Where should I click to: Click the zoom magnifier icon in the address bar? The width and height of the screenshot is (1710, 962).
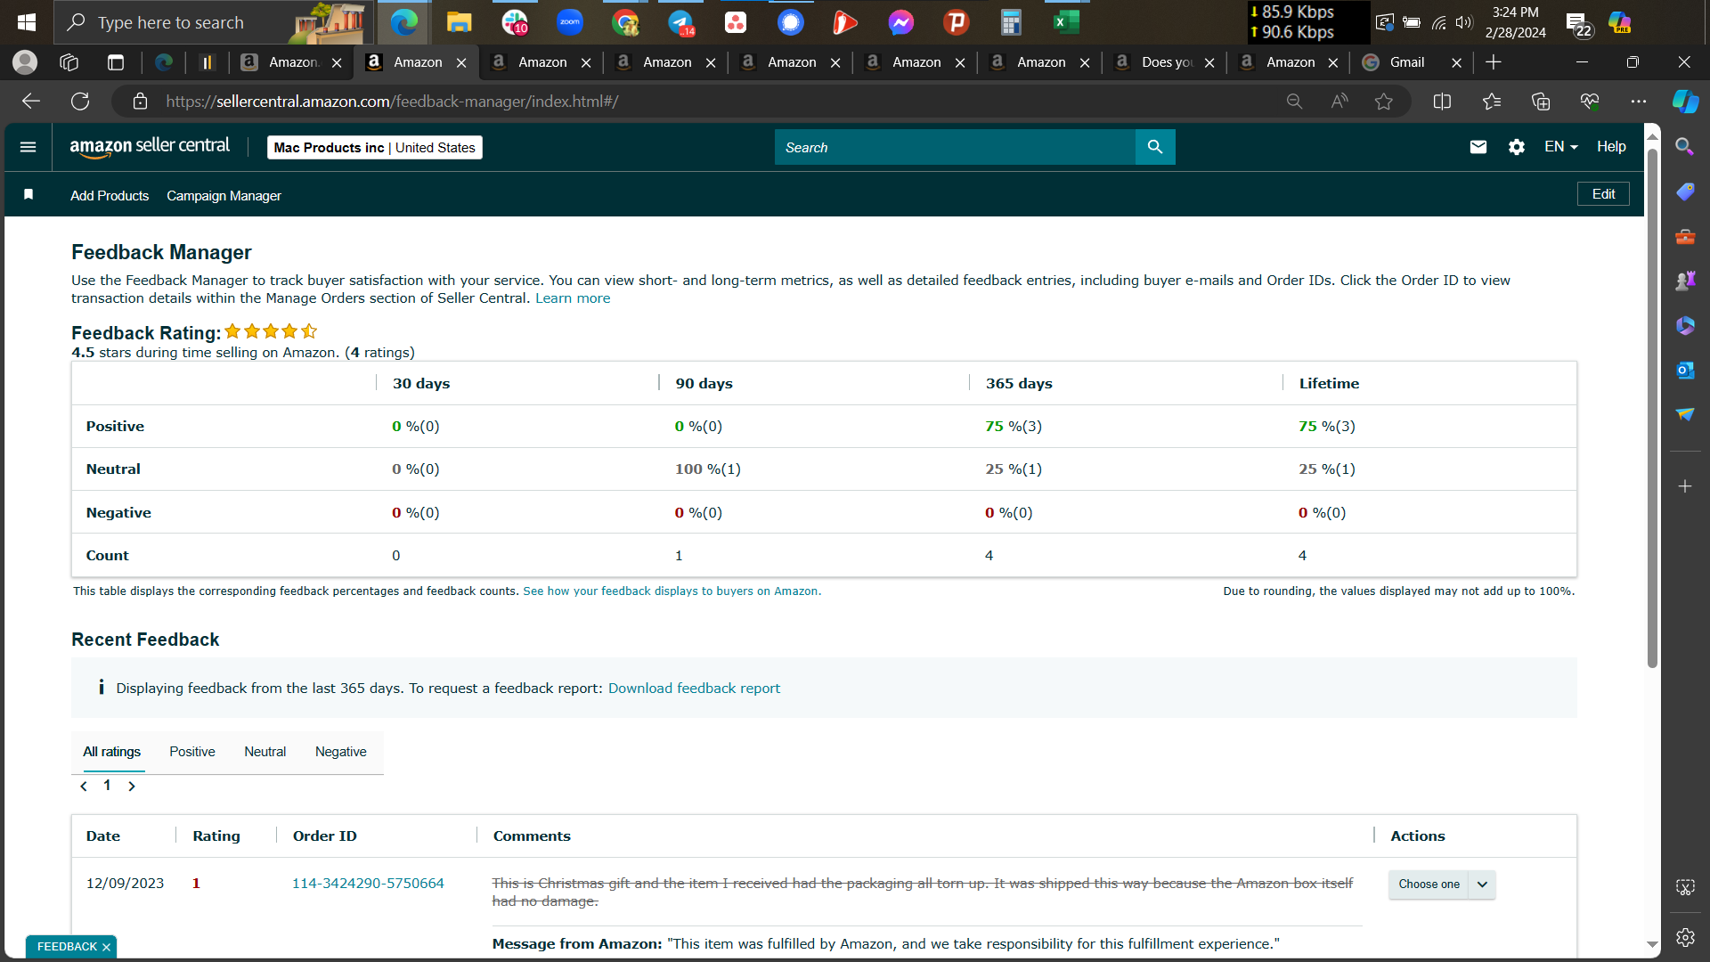point(1294,102)
